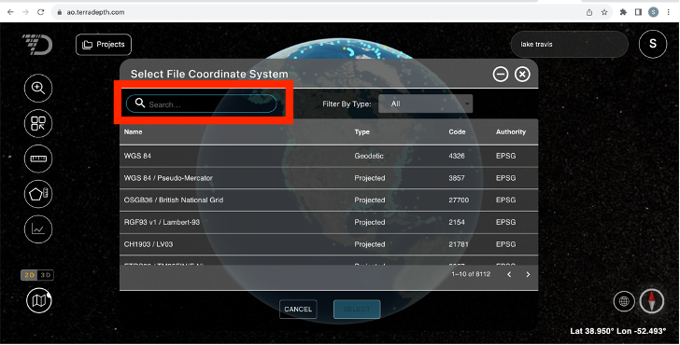
Task: Switch to 3D view mode
Action: point(46,275)
